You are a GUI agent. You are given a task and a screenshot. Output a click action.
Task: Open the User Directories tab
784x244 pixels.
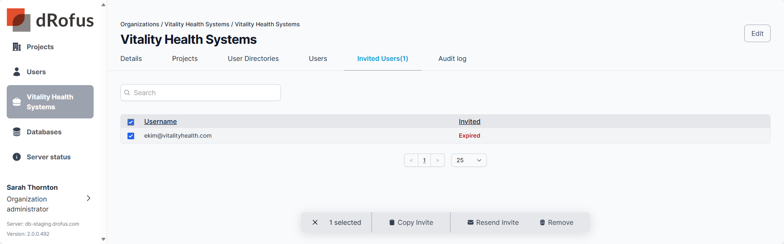(x=253, y=59)
